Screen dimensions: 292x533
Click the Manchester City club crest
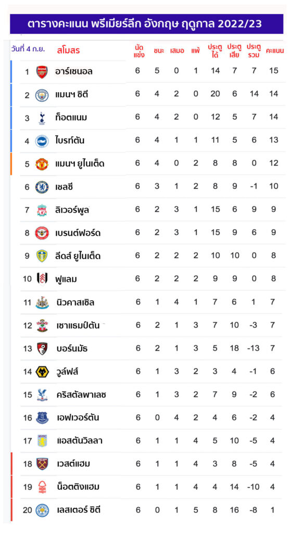(42, 95)
